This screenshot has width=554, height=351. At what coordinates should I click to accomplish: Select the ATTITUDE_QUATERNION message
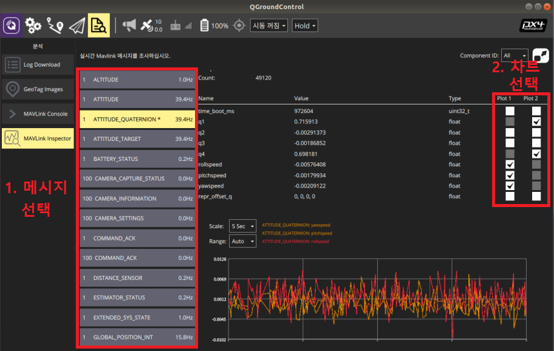[x=137, y=120]
